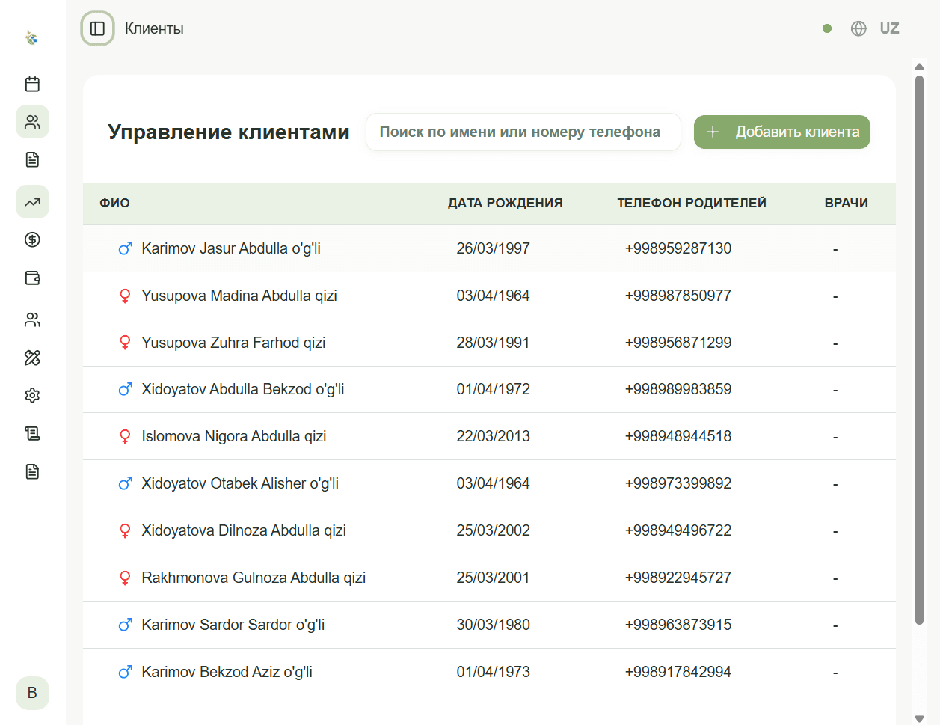Click birth date 26/03/1997

click(494, 248)
